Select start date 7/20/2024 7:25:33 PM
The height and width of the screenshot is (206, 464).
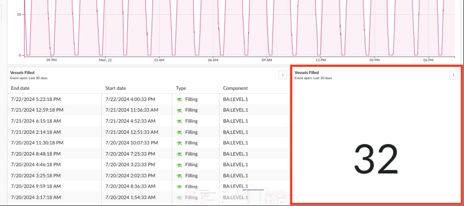click(130, 154)
